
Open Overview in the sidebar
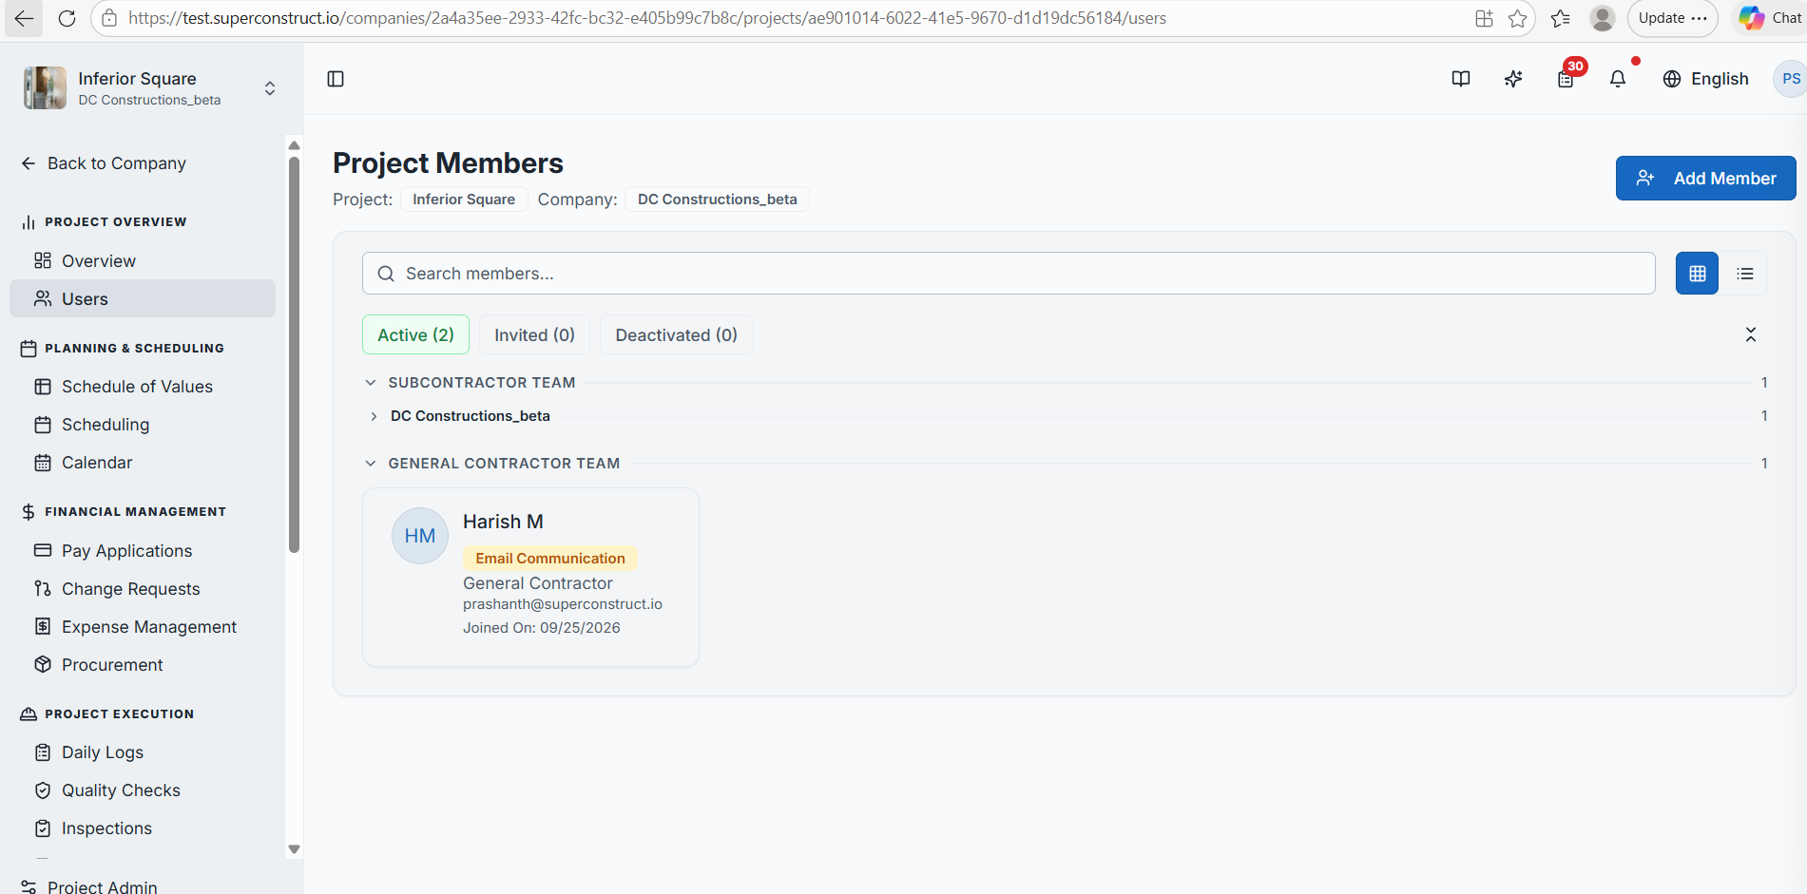[143, 260]
